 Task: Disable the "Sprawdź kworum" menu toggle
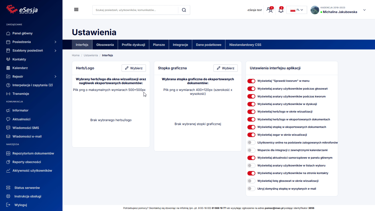point(251,81)
